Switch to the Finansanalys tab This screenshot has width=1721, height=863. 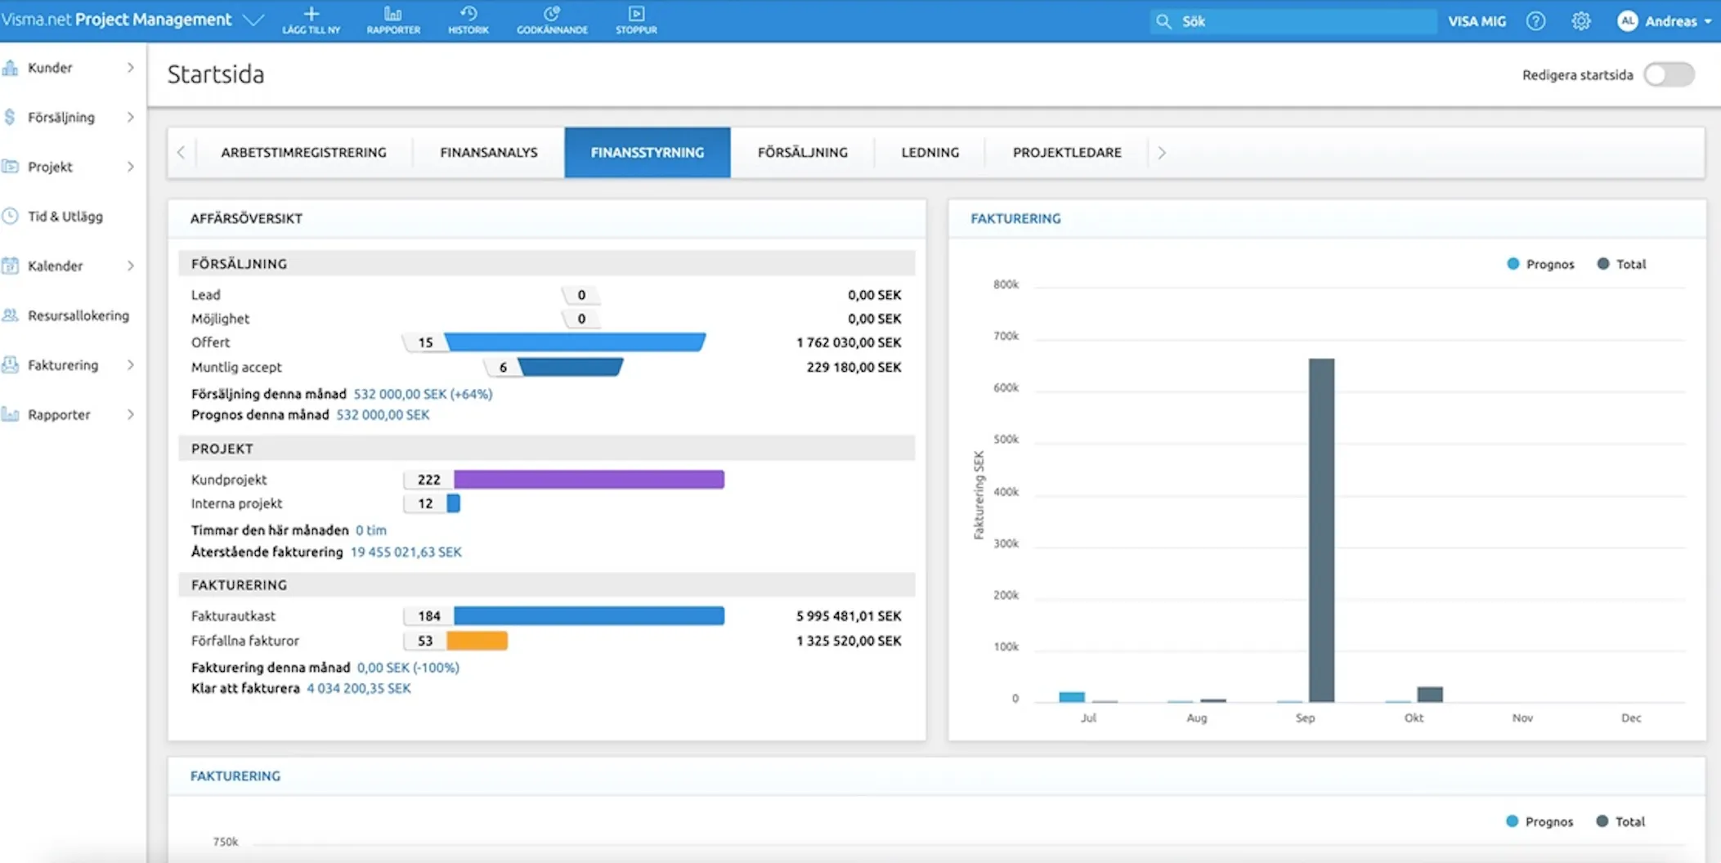coord(489,152)
